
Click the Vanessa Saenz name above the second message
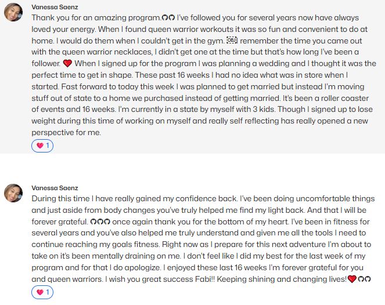click(55, 188)
